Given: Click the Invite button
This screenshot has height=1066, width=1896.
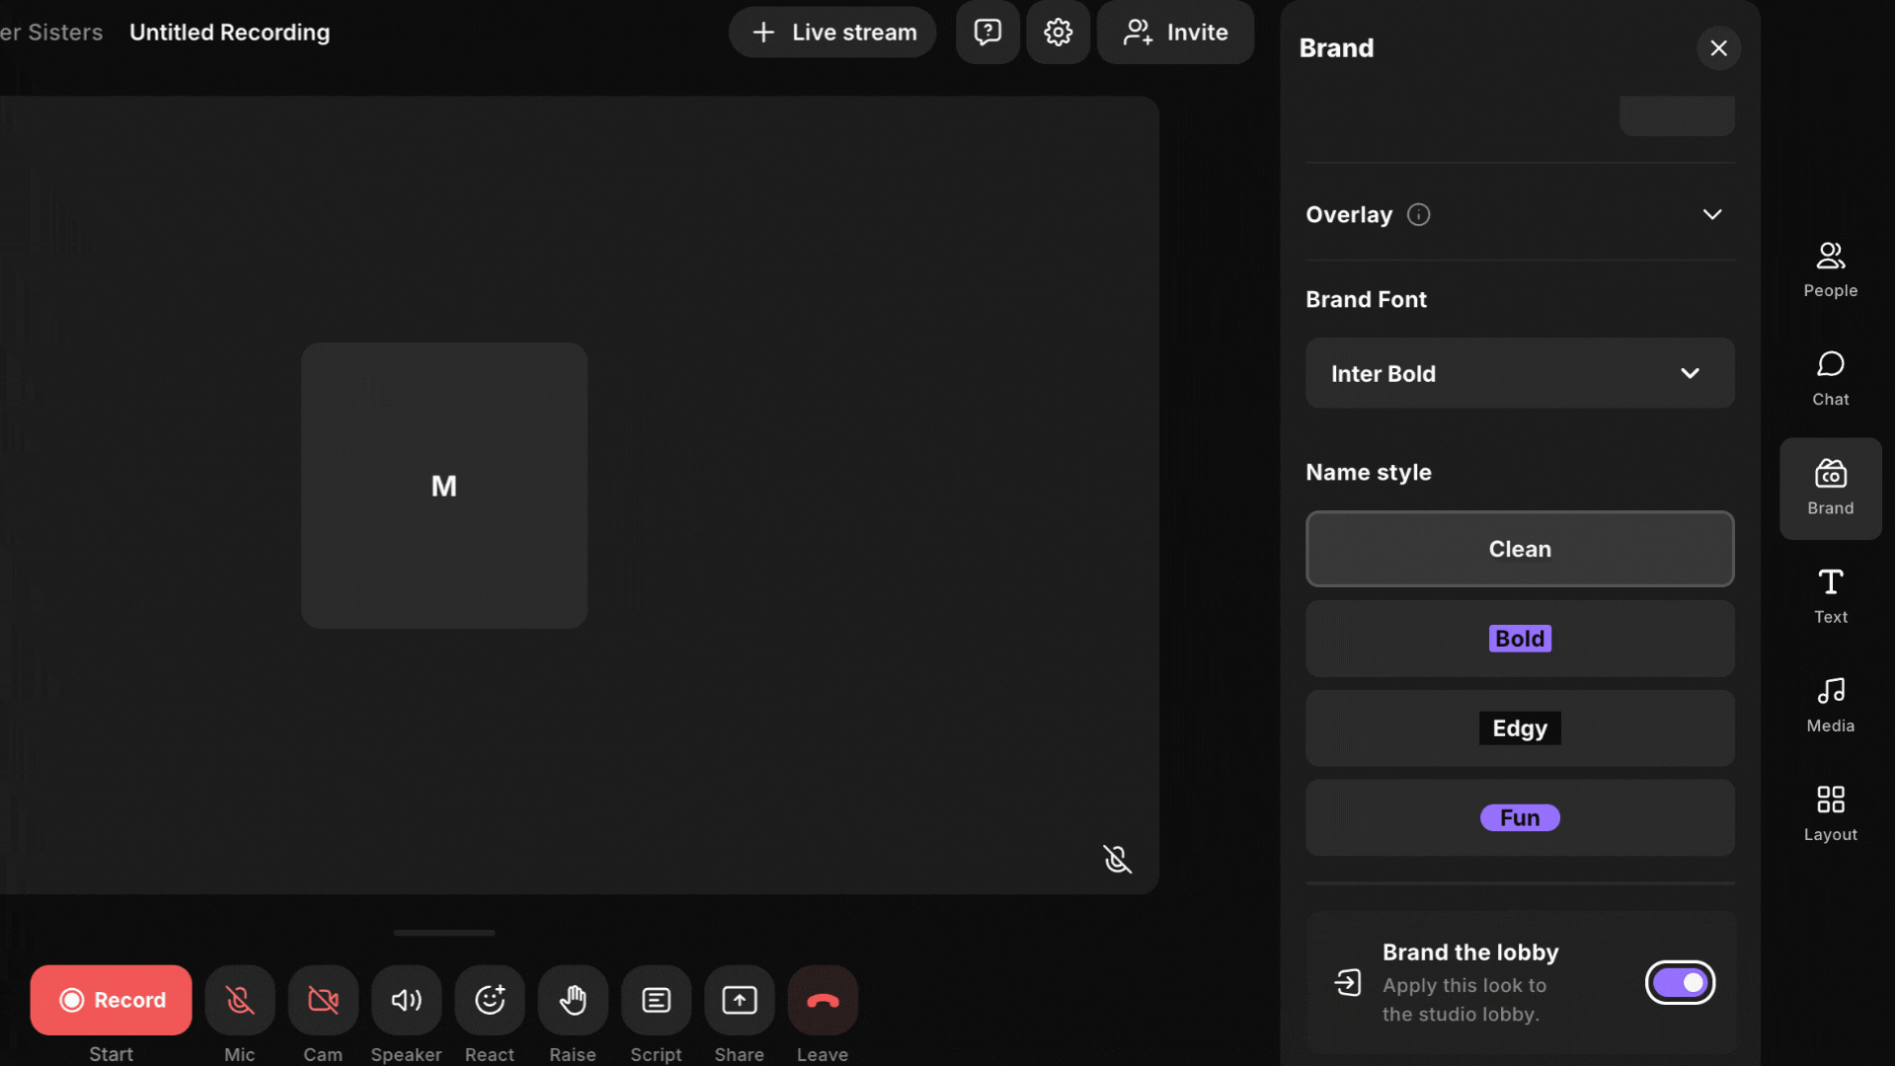Looking at the screenshot, I should coord(1175,32).
